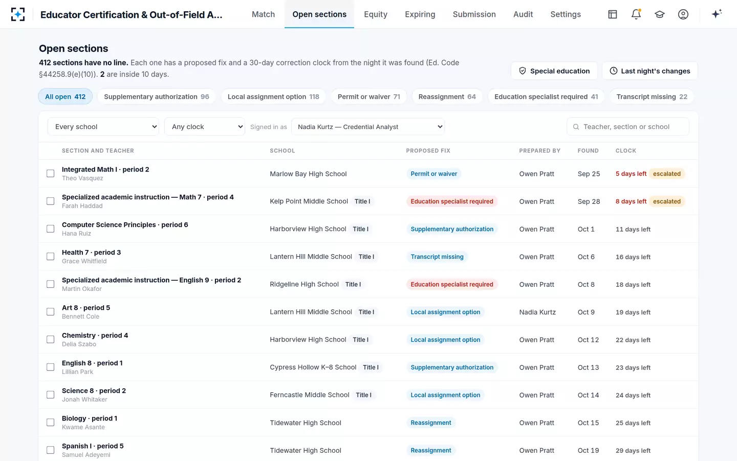The width and height of the screenshot is (737, 461).
Task: Open the layout panel icon
Action: click(613, 14)
